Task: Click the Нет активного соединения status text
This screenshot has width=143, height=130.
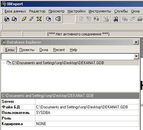Action: [78, 34]
